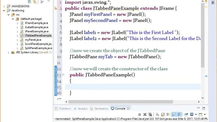Click Pin Console icon
This screenshot has height=122, width=217.
tap(186, 115)
